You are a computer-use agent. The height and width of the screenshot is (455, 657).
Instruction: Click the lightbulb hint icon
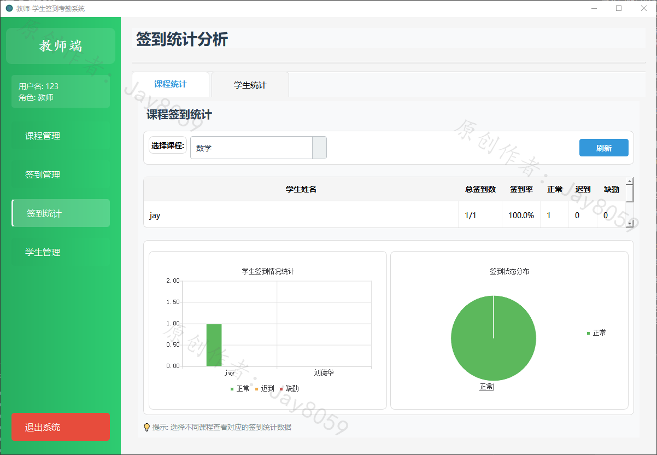[146, 427]
